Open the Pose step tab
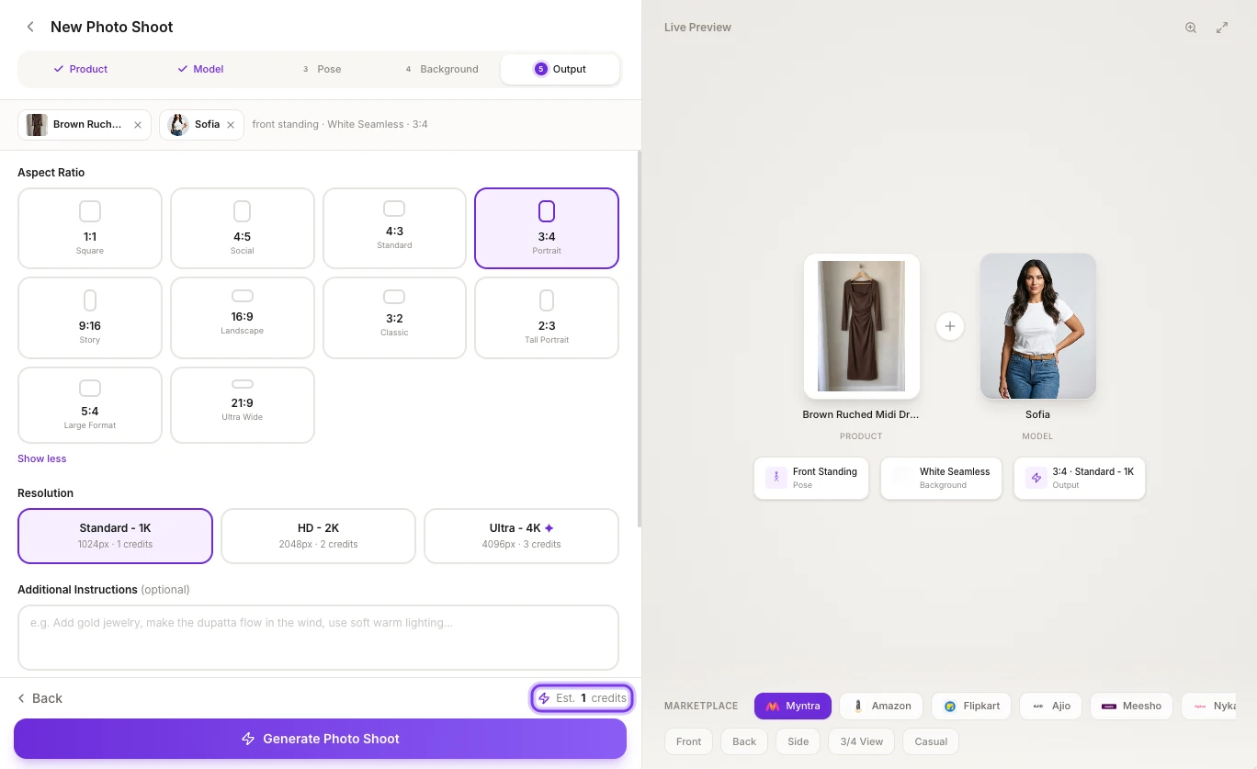This screenshot has width=1257, height=769. (322, 69)
